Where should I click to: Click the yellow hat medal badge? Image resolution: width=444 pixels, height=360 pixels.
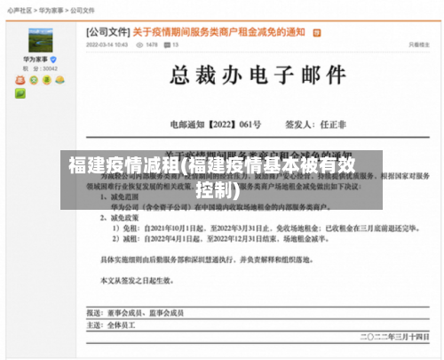[59, 80]
